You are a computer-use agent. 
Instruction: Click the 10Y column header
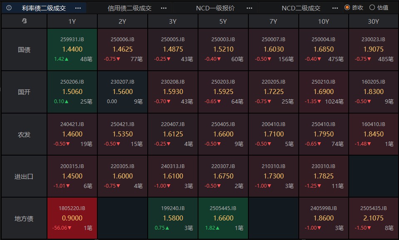324,21
